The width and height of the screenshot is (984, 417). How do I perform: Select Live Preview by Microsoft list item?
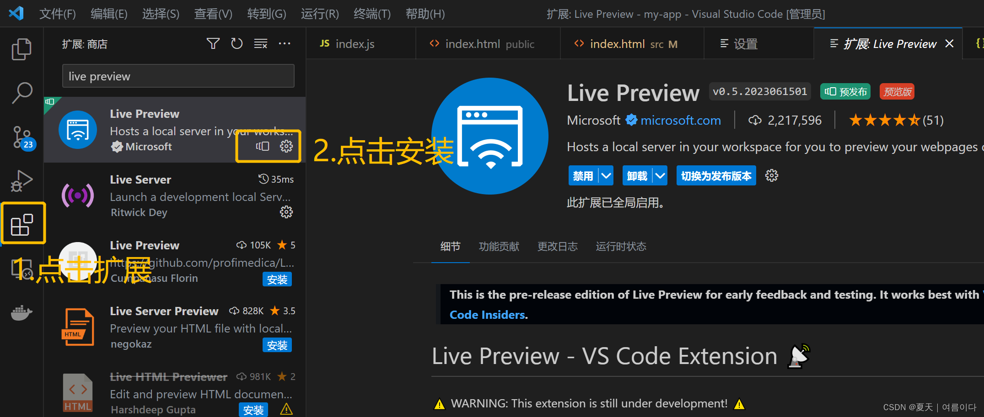point(175,130)
